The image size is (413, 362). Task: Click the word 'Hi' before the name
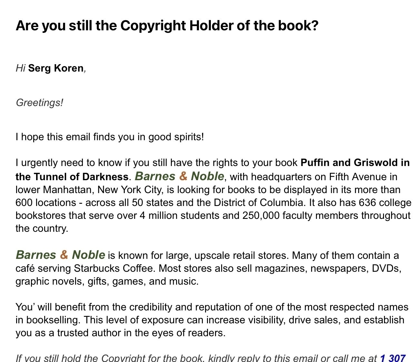pyautogui.click(x=21, y=68)
